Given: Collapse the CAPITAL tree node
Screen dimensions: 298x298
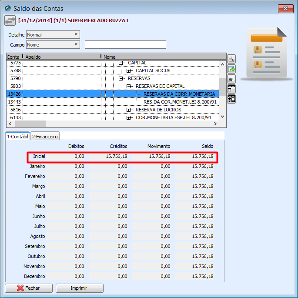Looking at the screenshot, I should 121,63.
